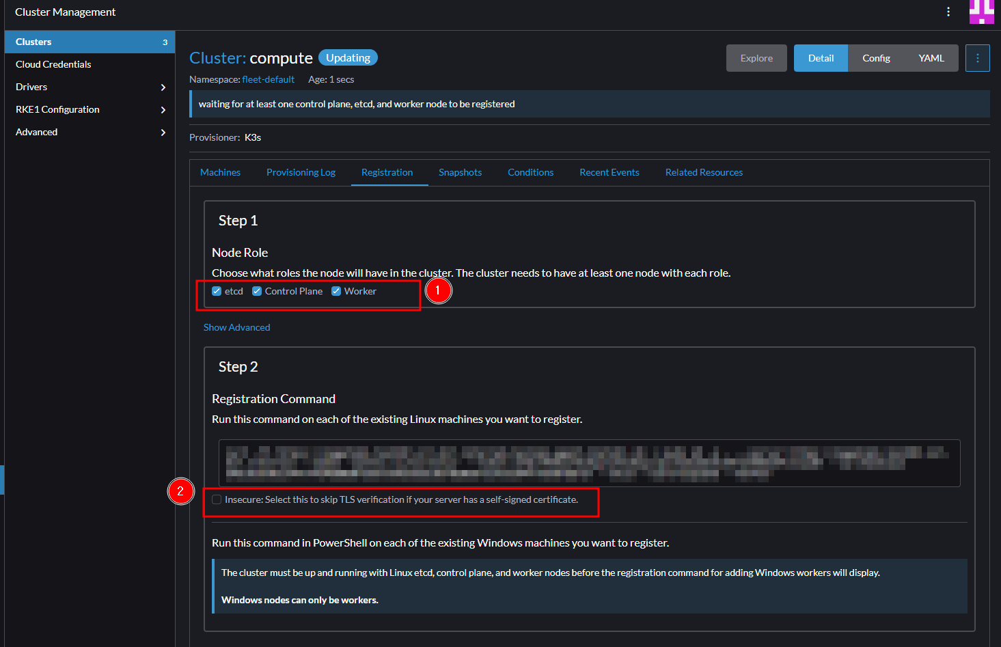Click the 'Windows nodes can only be workers' note

point(299,600)
